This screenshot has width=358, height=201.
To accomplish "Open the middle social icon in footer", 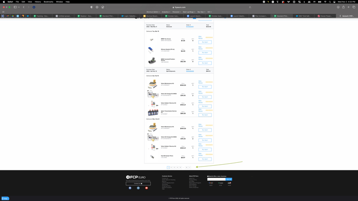I will (x=138, y=188).
